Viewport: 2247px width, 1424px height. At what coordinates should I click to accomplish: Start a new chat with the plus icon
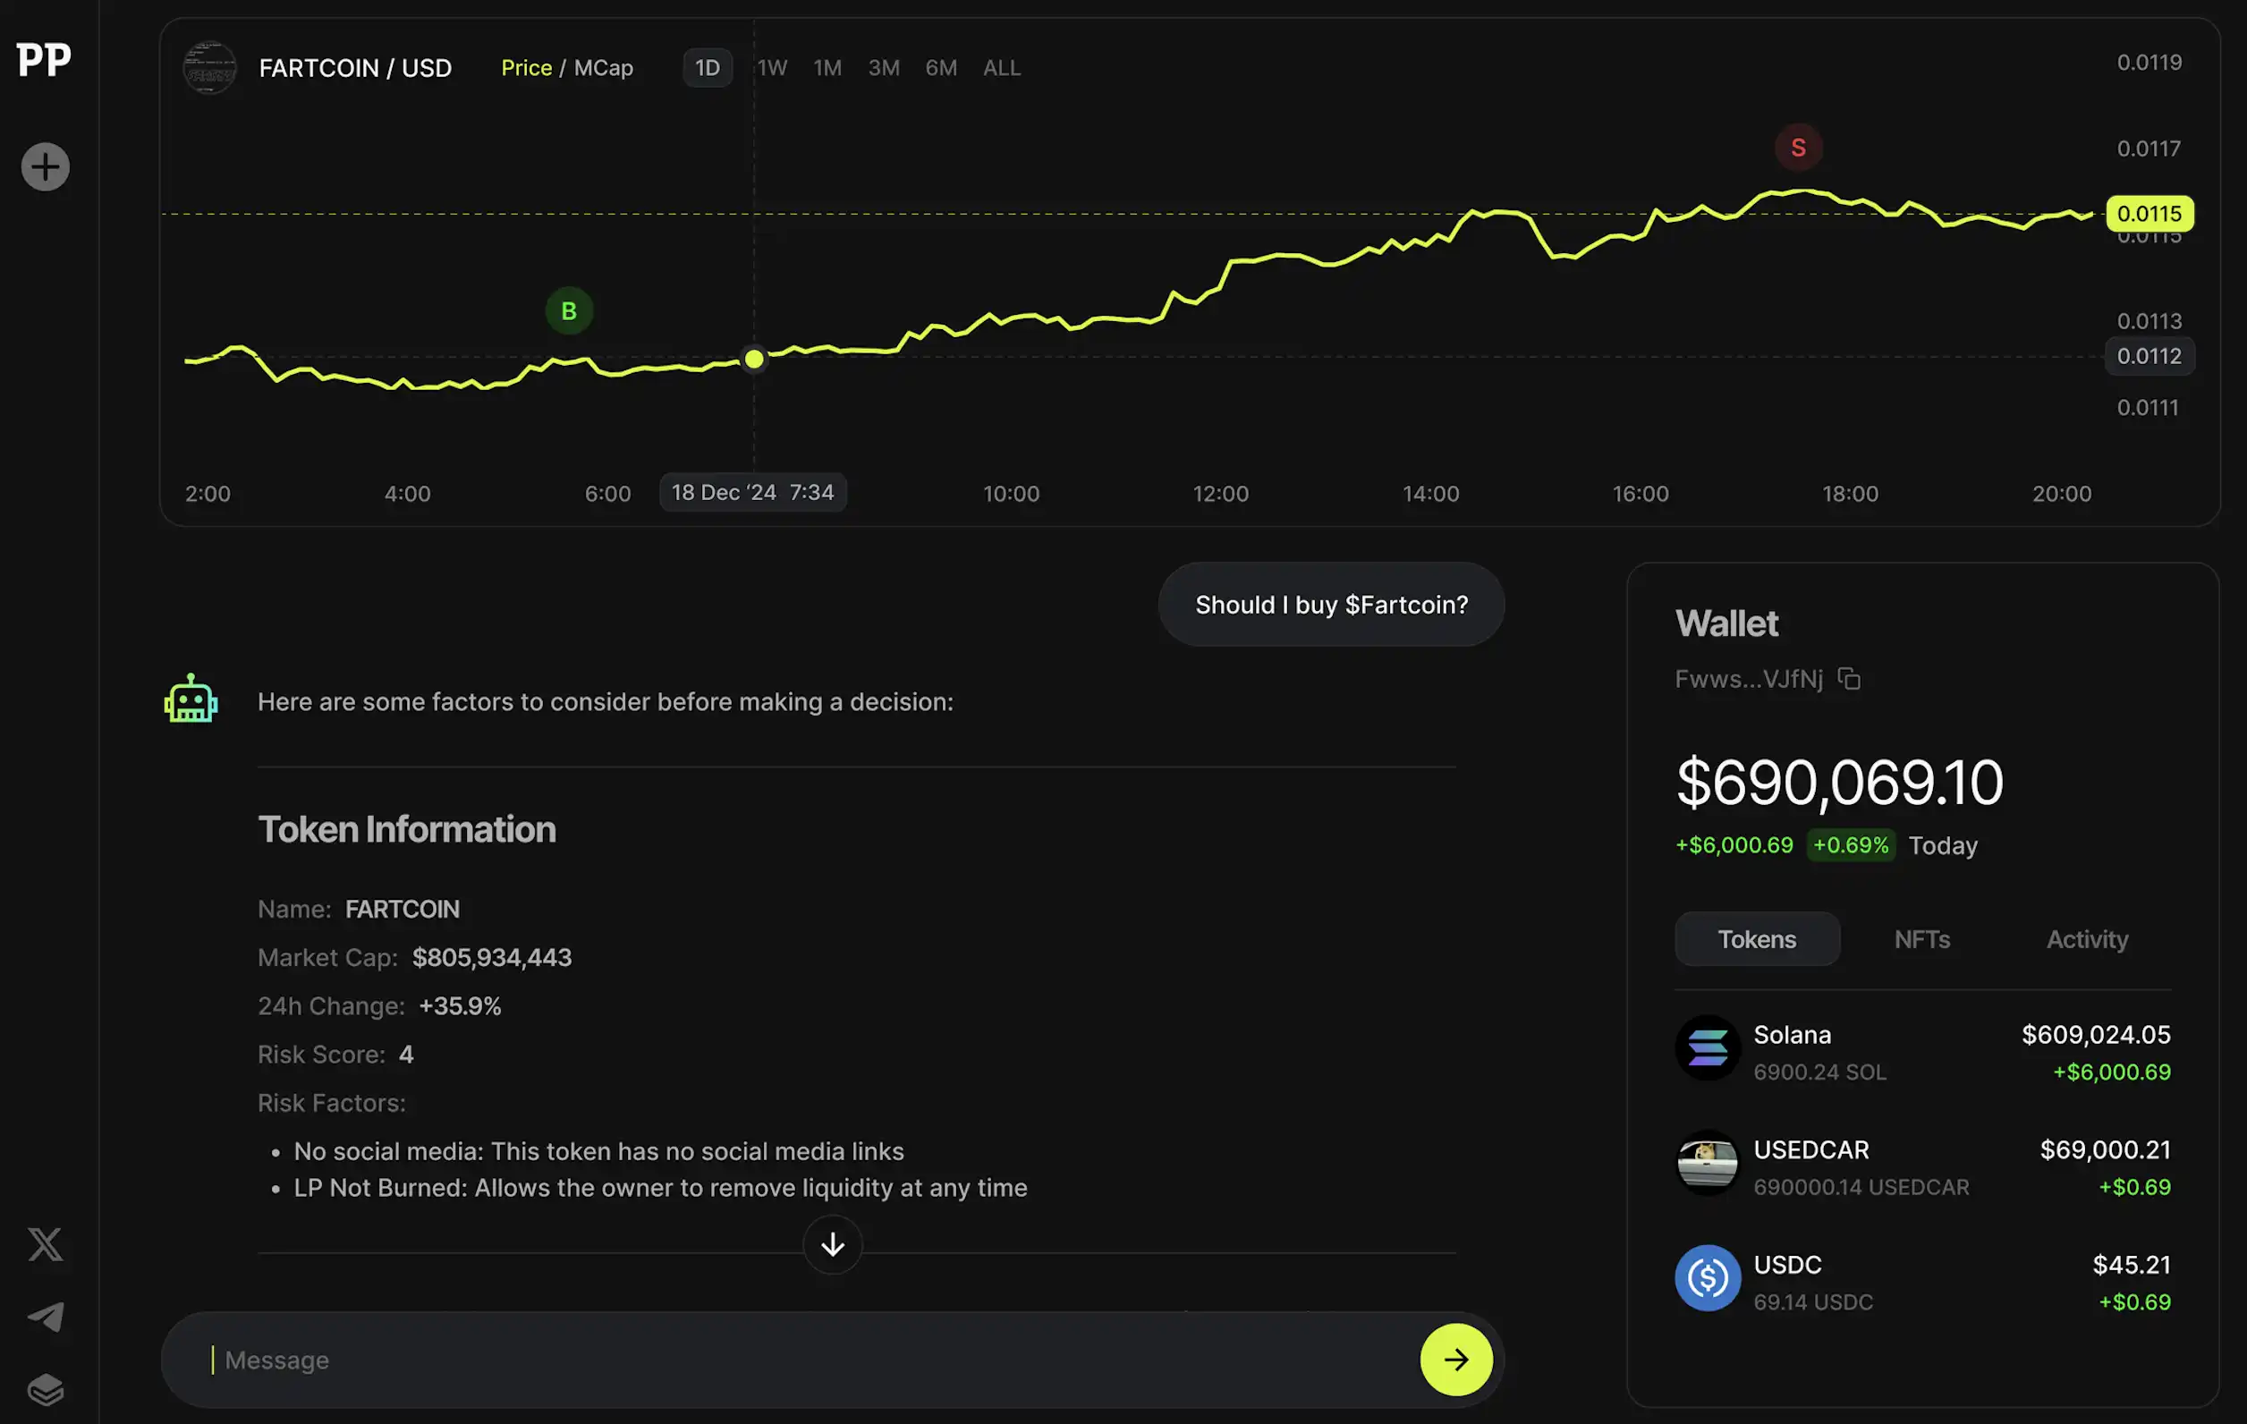(45, 167)
